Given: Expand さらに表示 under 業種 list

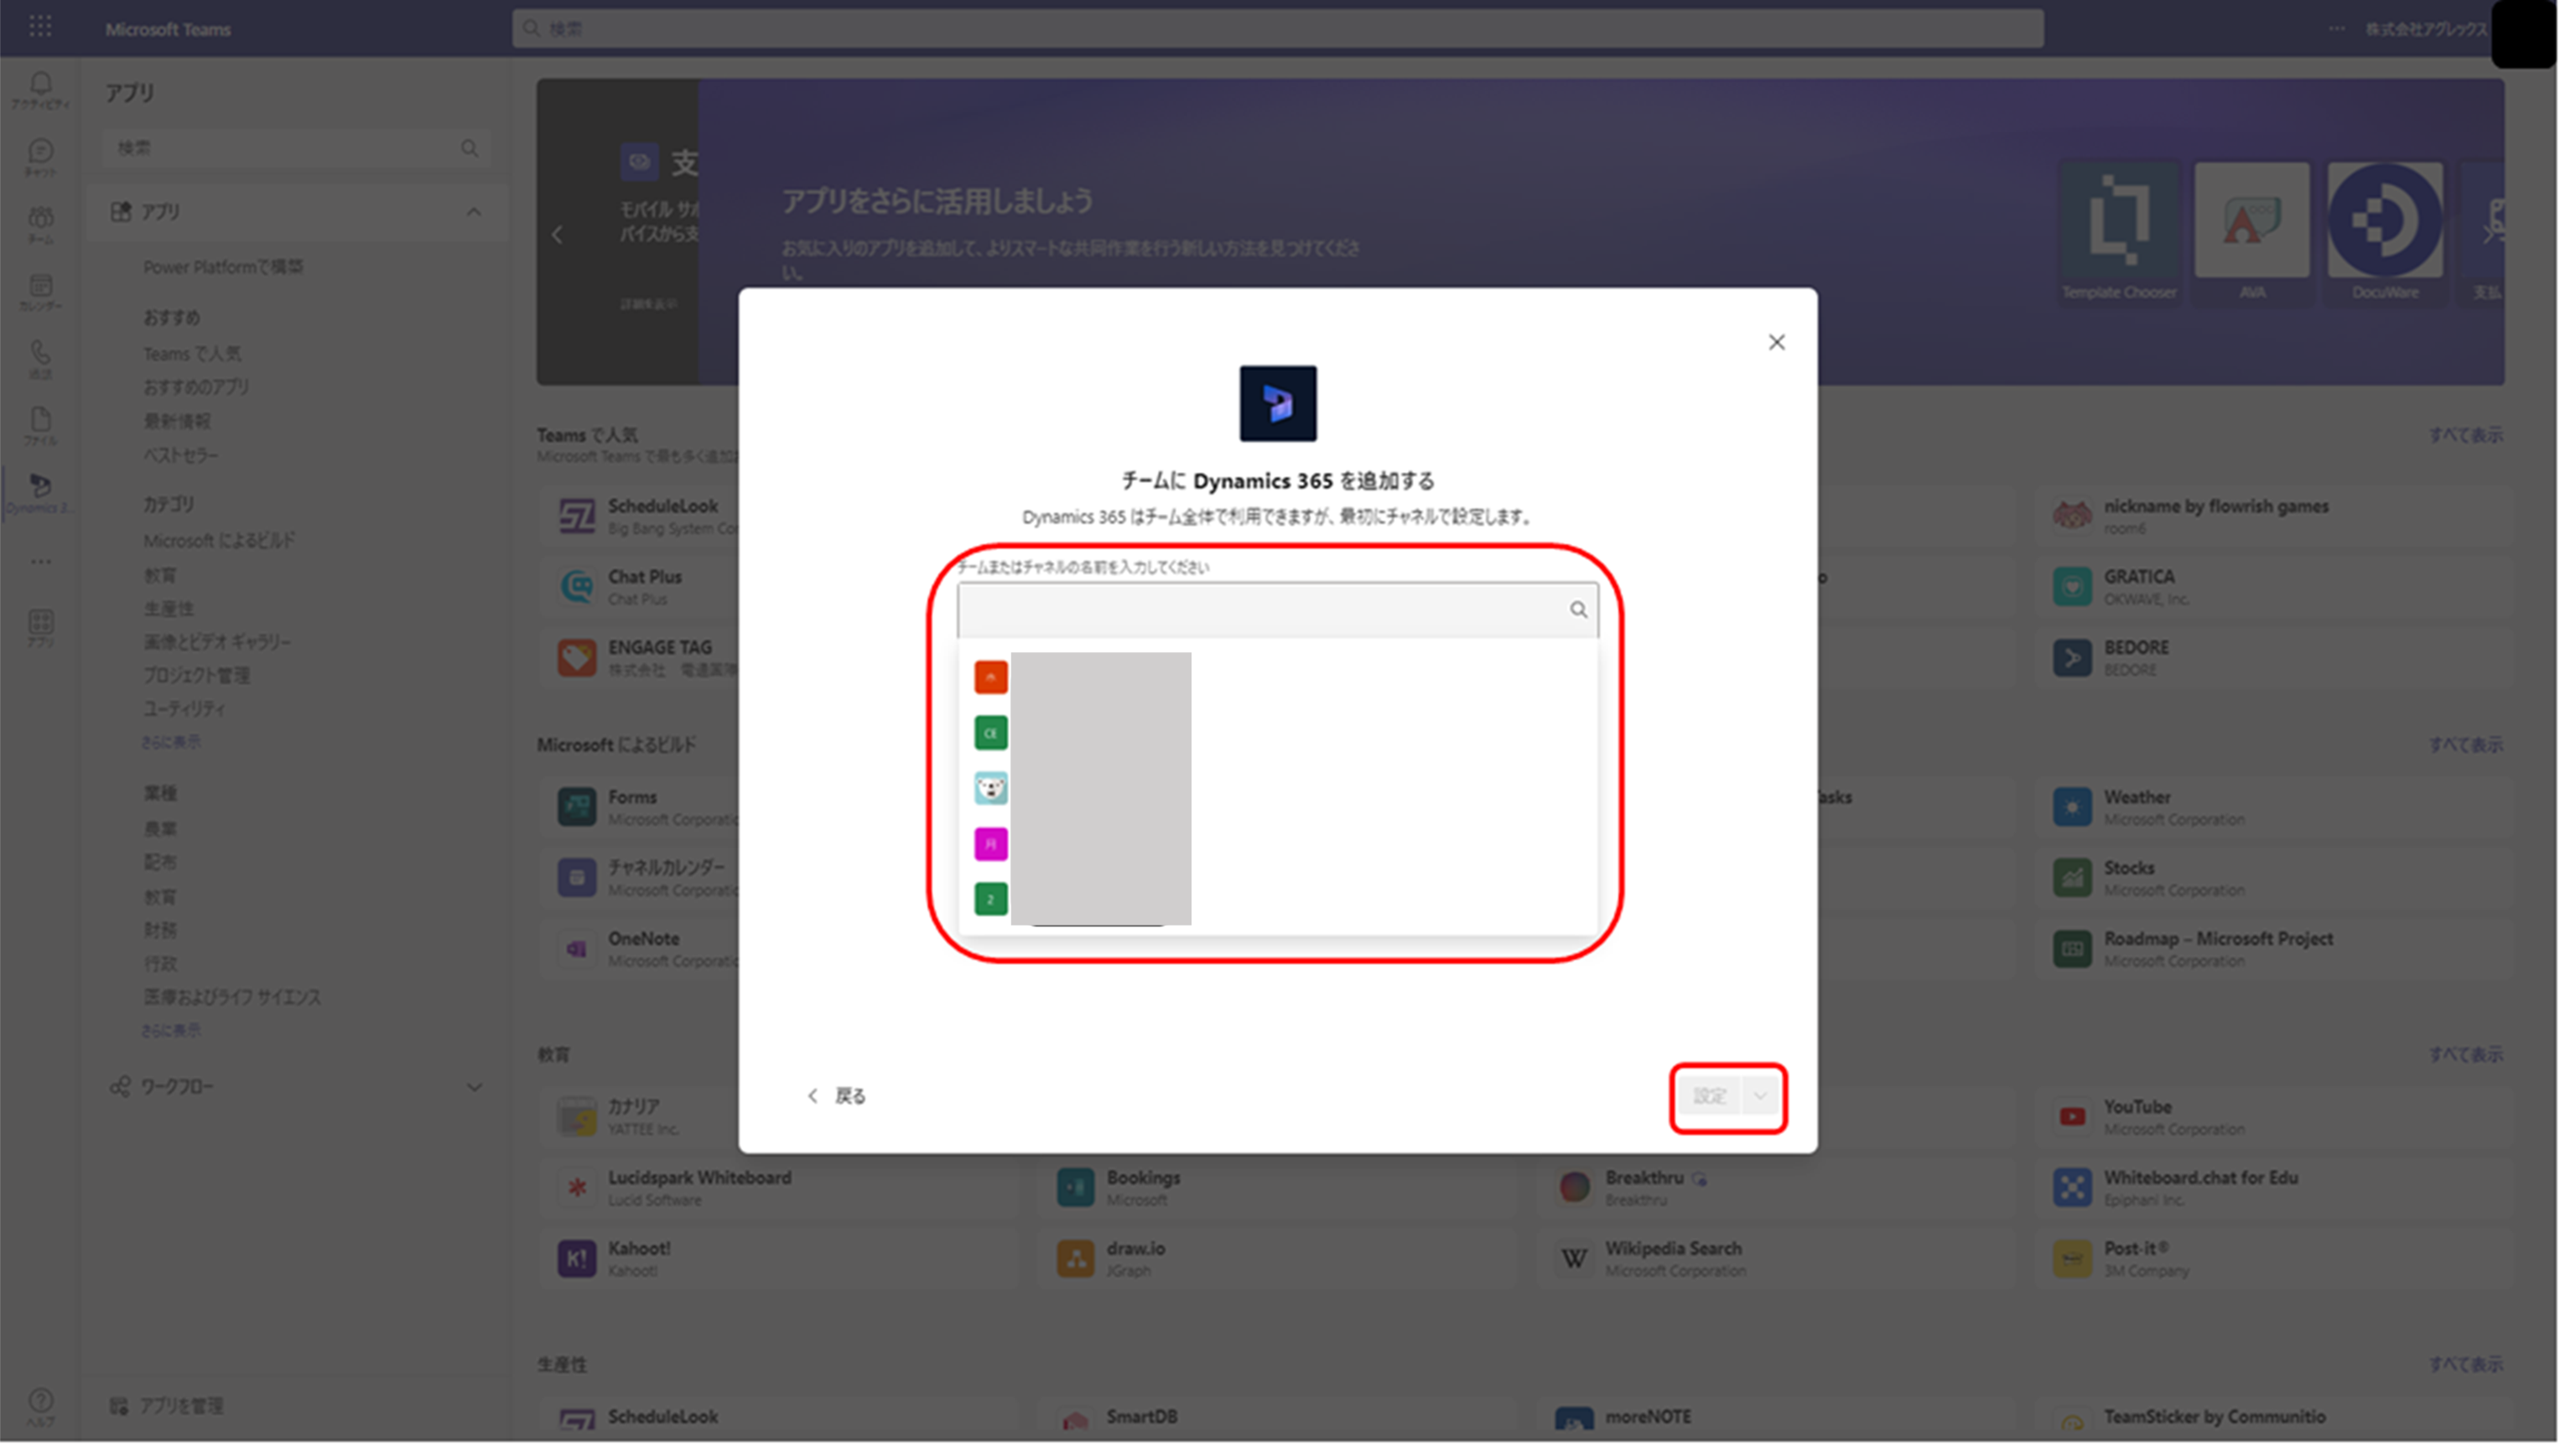Looking at the screenshot, I should [x=171, y=1030].
